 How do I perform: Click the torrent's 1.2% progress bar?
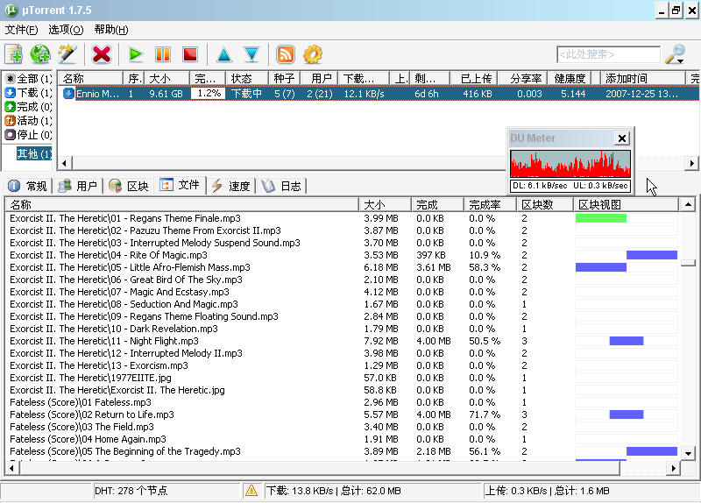[209, 94]
